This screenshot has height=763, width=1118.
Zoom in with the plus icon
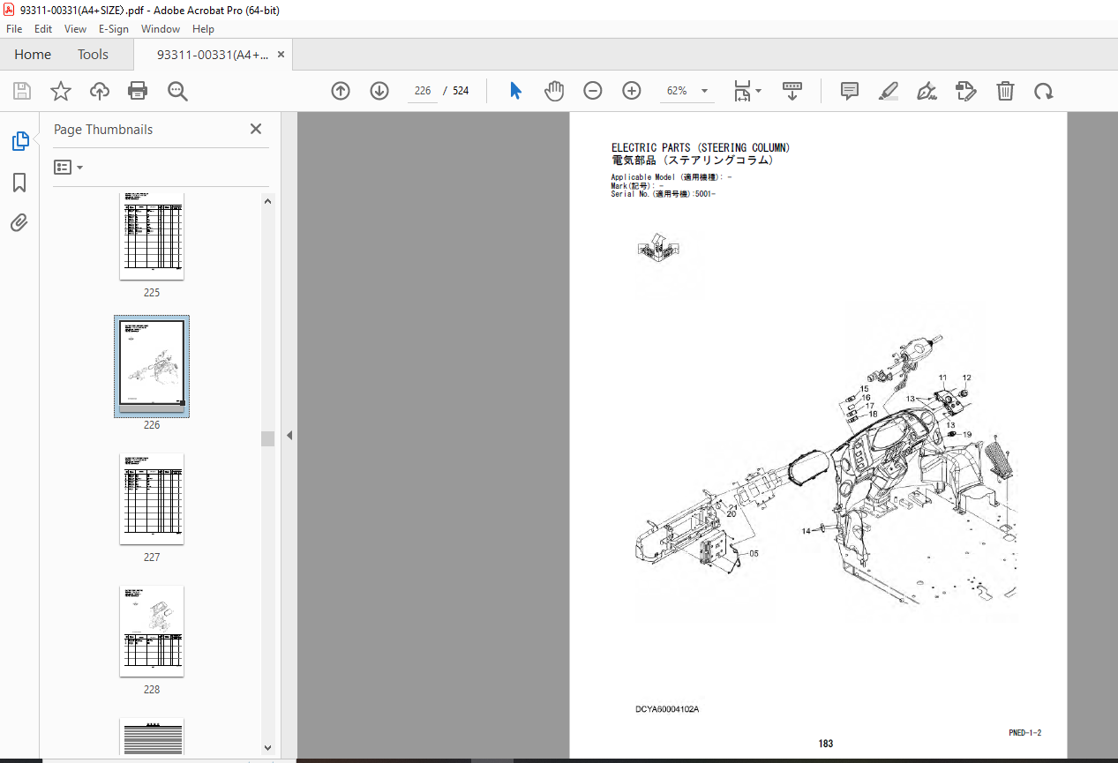pyautogui.click(x=631, y=91)
